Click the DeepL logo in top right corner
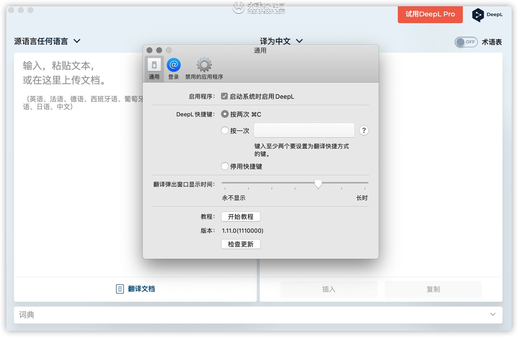Viewport: 518px width, 337px height. pos(478,15)
